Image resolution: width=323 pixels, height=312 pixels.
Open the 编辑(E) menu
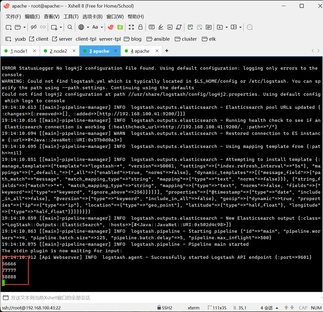32,17
